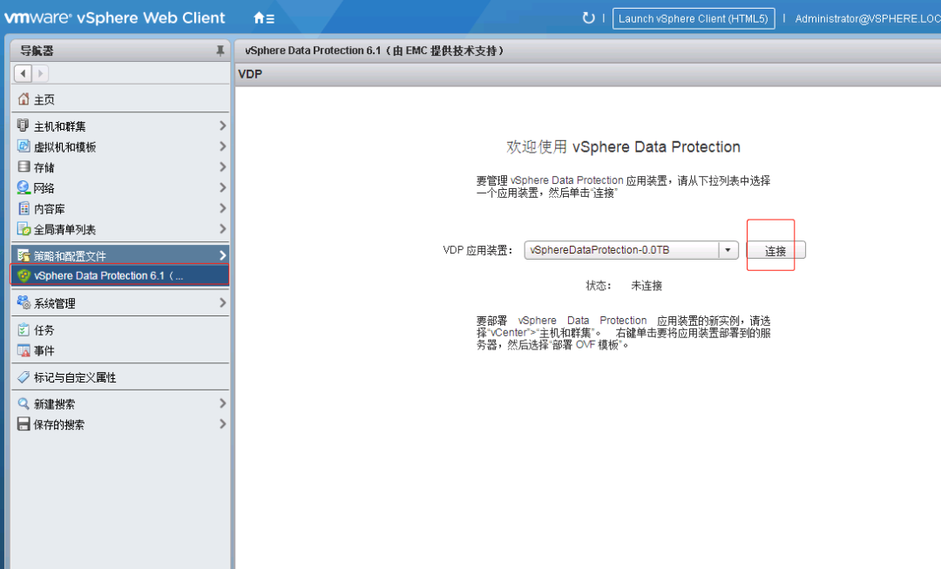Open 系统管理 in the navigator

point(120,302)
